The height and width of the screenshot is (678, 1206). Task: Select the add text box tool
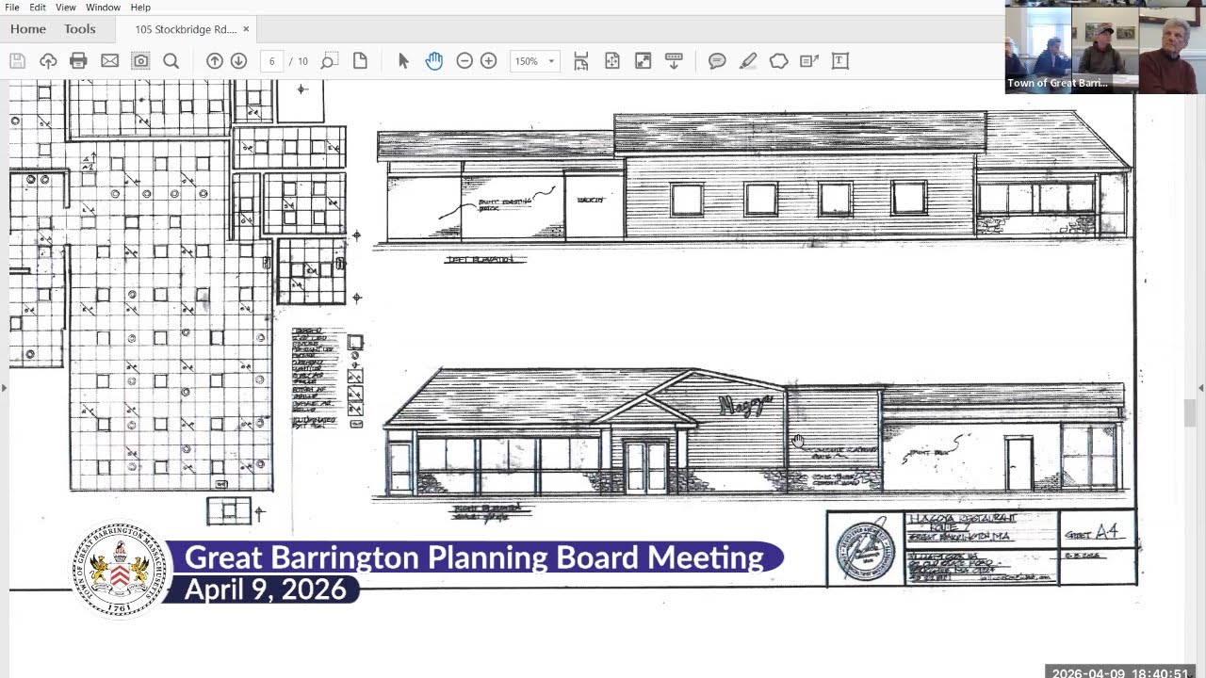pos(840,61)
